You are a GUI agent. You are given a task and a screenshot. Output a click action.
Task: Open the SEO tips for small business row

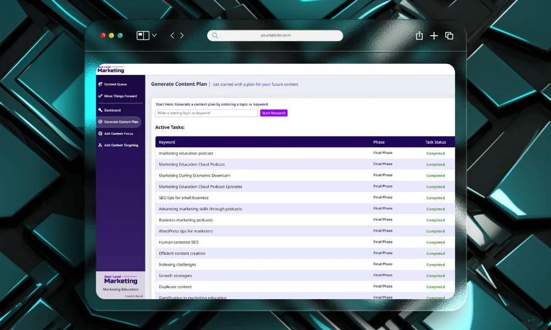click(x=305, y=198)
